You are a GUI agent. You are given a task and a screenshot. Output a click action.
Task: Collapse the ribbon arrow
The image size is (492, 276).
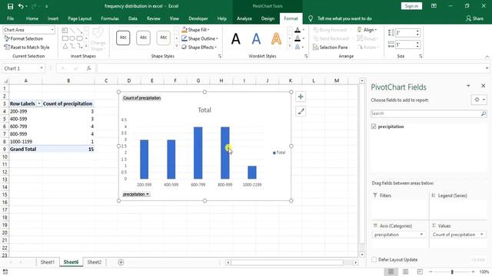coord(487,57)
